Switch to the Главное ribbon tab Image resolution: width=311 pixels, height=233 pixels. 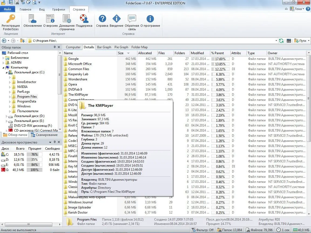click(25, 9)
